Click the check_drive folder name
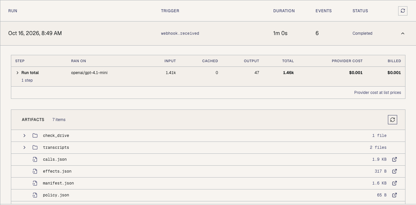This screenshot has height=205, width=416. [56, 136]
